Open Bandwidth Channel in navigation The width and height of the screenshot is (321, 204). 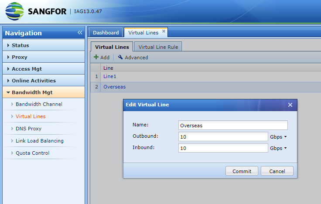pos(39,104)
